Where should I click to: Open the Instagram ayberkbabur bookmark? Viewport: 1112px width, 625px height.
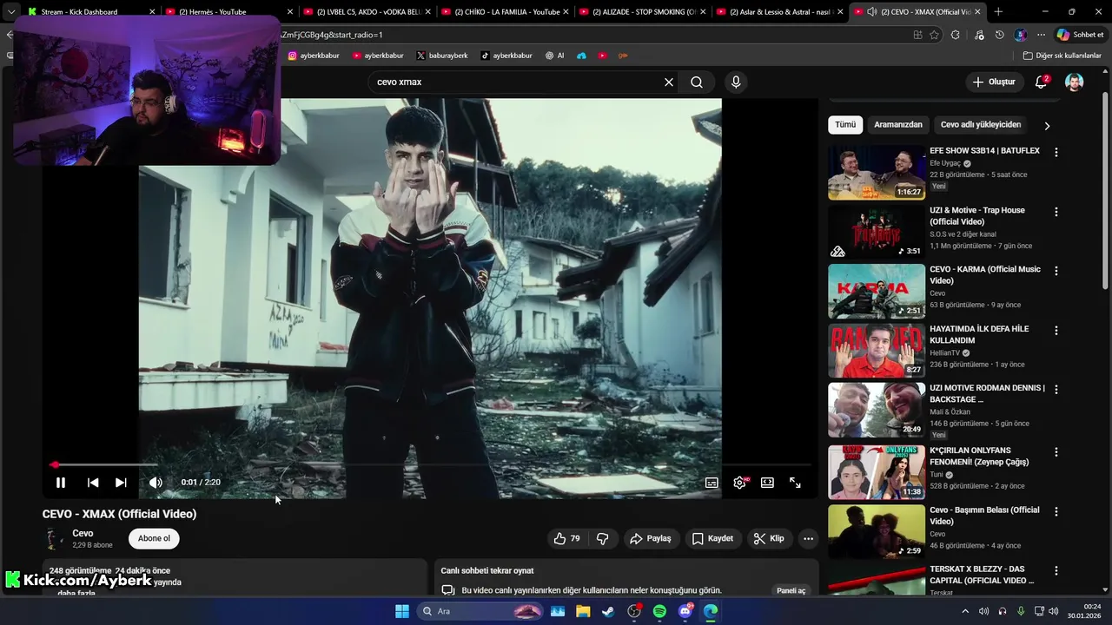(314, 56)
